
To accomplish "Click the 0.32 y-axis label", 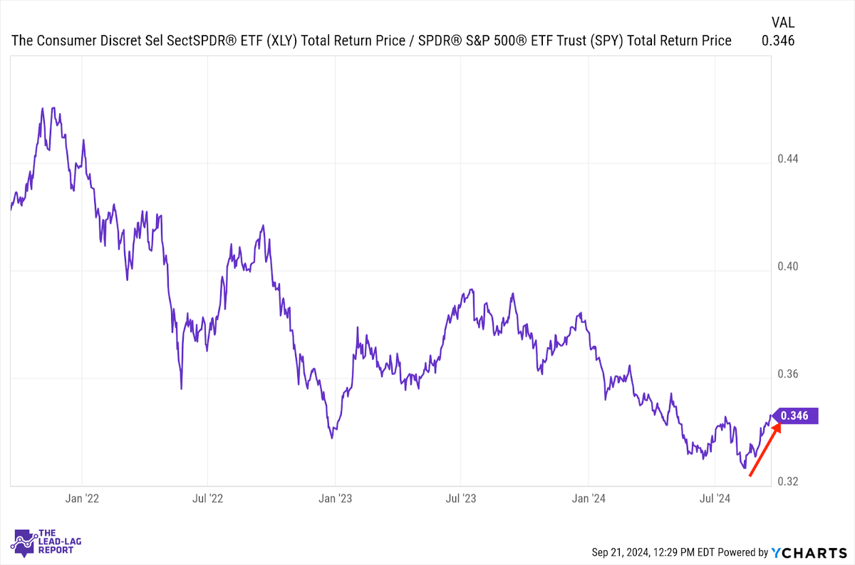I will [x=787, y=482].
